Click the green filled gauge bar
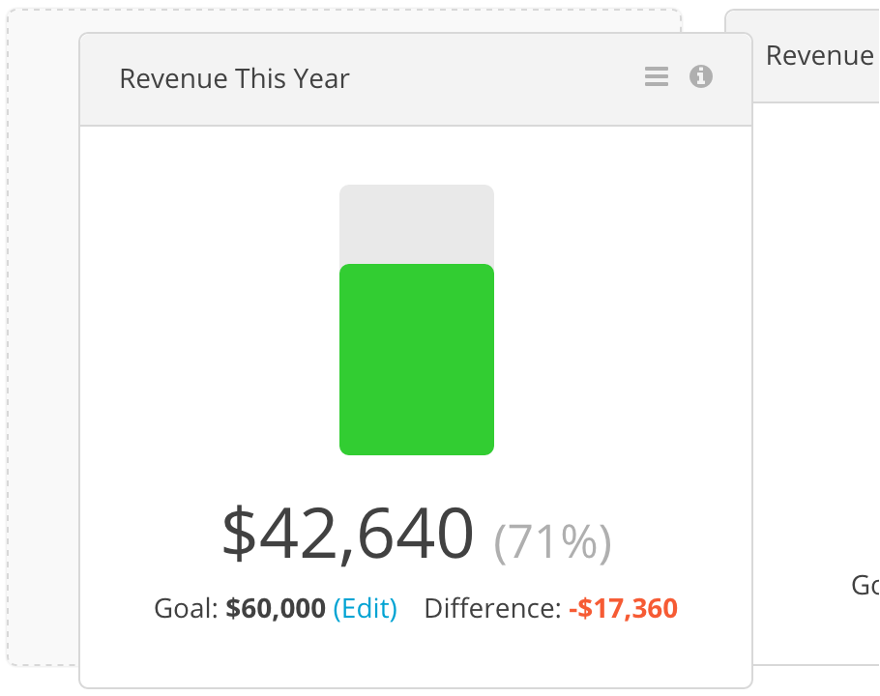Image resolution: width=880 pixels, height=696 pixels. (x=417, y=360)
